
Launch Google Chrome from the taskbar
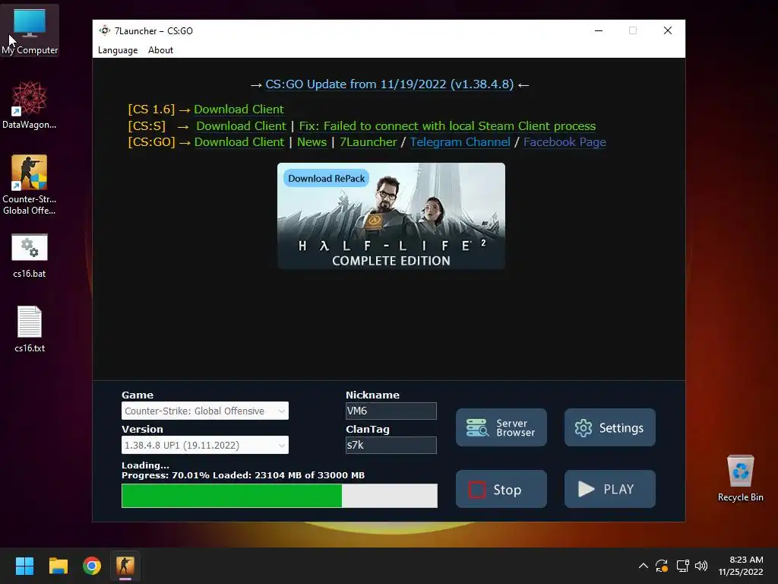[x=92, y=566]
